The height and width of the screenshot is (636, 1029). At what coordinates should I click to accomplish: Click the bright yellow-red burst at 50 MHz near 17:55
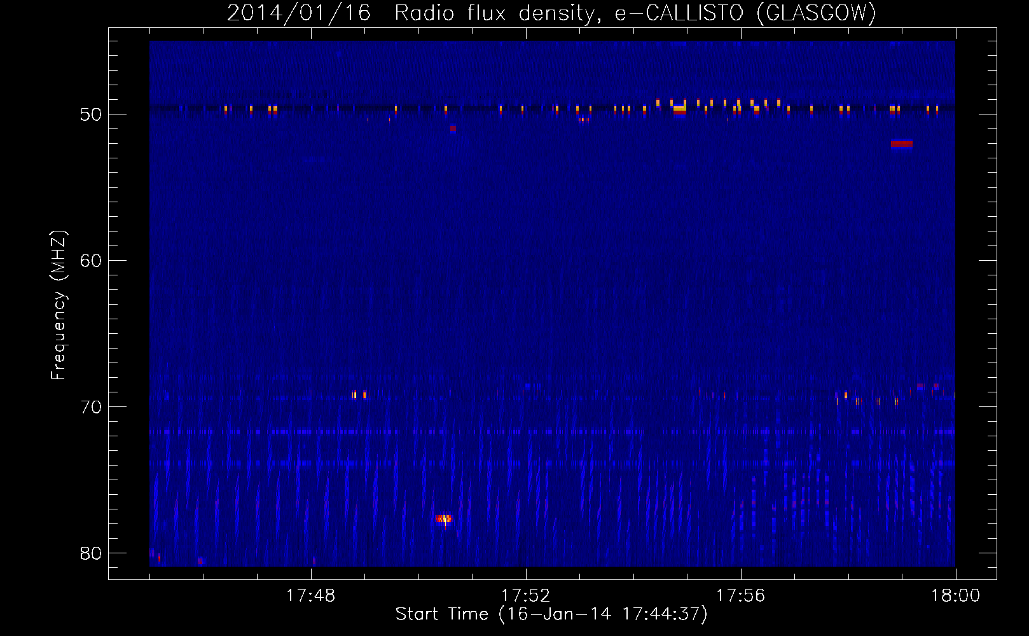680,109
